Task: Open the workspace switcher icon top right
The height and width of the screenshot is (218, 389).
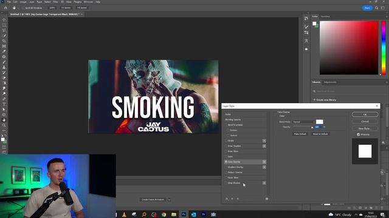Action: (x=383, y=8)
